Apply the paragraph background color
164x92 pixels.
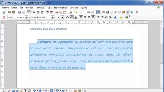tap(127, 17)
